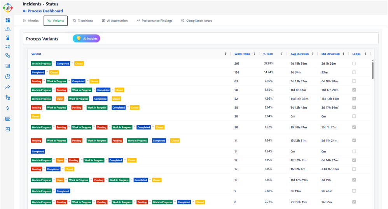The image size is (388, 209).
Task: Click the yellow Closed status tag in the single-step row
Action: click(35, 116)
